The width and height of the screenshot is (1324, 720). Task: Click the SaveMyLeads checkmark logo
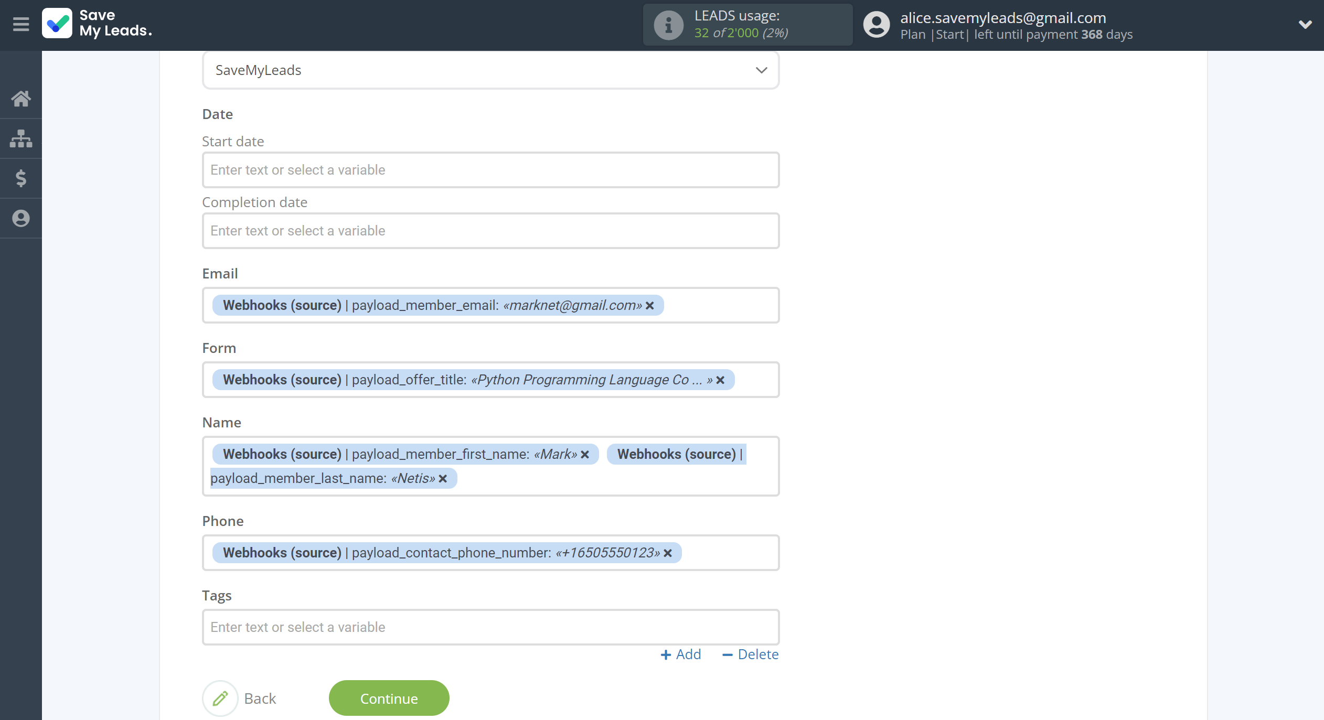57,24
